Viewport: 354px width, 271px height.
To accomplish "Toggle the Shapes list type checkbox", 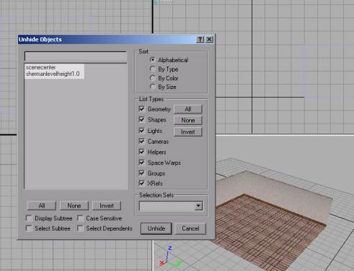I will click(x=142, y=119).
